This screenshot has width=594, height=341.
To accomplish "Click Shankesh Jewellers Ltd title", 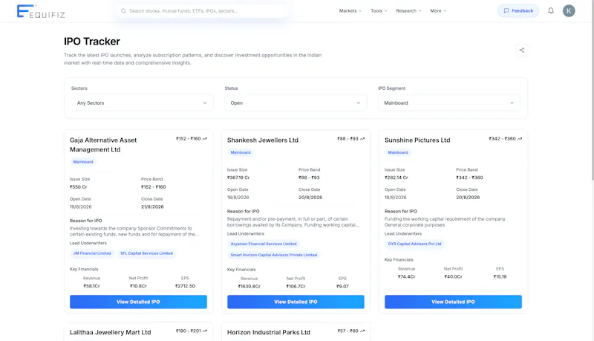I will pos(263,140).
